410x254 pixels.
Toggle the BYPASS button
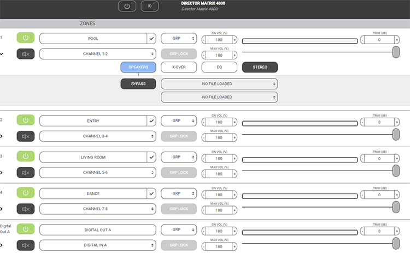138,84
